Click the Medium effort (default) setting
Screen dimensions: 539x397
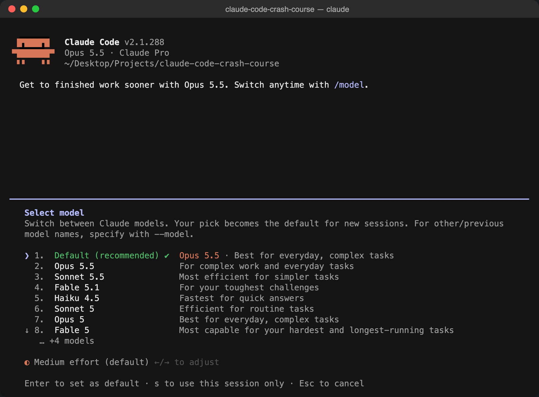click(x=91, y=362)
